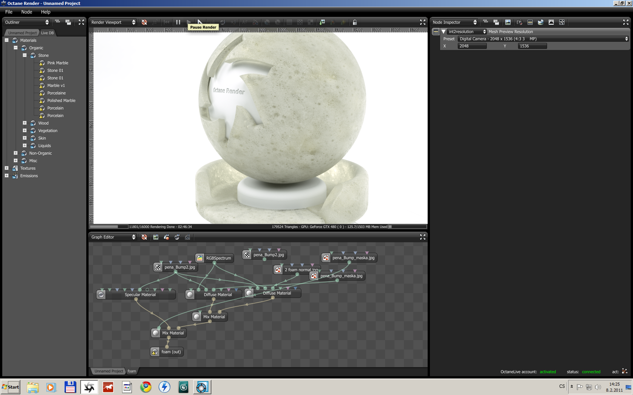Image resolution: width=633 pixels, height=395 pixels.
Task: Collapse the Organic folder
Action: [x=15, y=48]
